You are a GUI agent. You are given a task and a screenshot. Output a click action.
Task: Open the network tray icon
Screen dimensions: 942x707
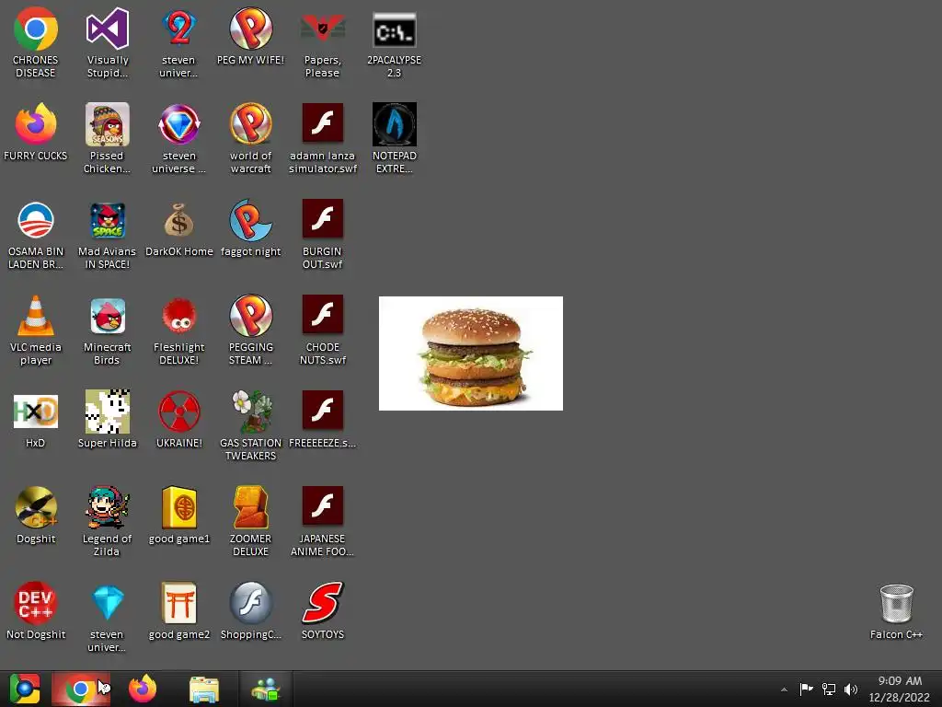829,689
